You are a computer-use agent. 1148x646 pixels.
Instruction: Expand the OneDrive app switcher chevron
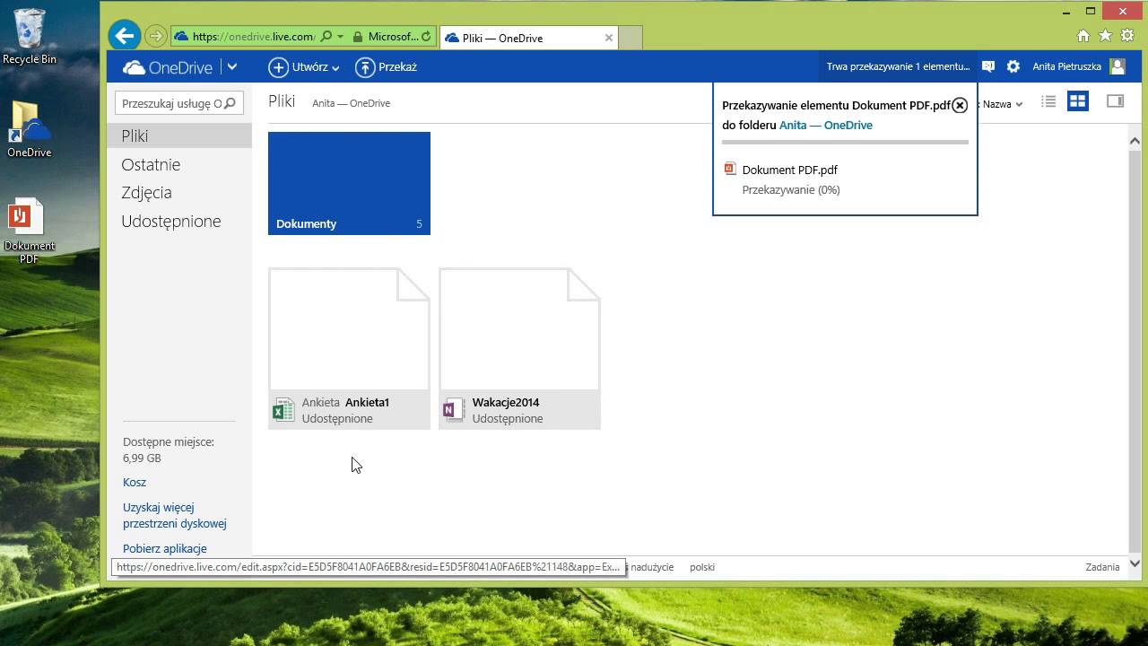[x=232, y=66]
